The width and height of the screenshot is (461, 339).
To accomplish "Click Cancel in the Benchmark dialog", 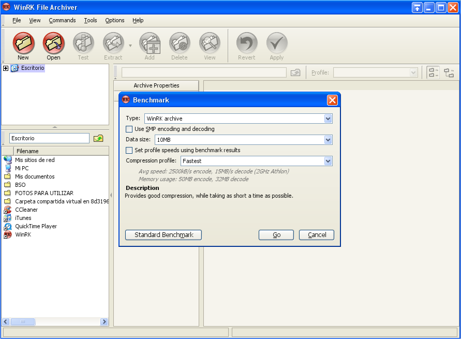I will (317, 235).
